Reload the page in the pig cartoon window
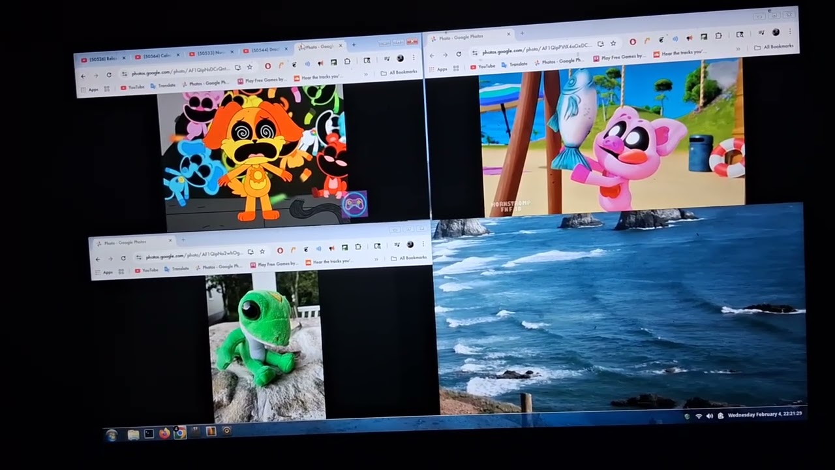 459,54
